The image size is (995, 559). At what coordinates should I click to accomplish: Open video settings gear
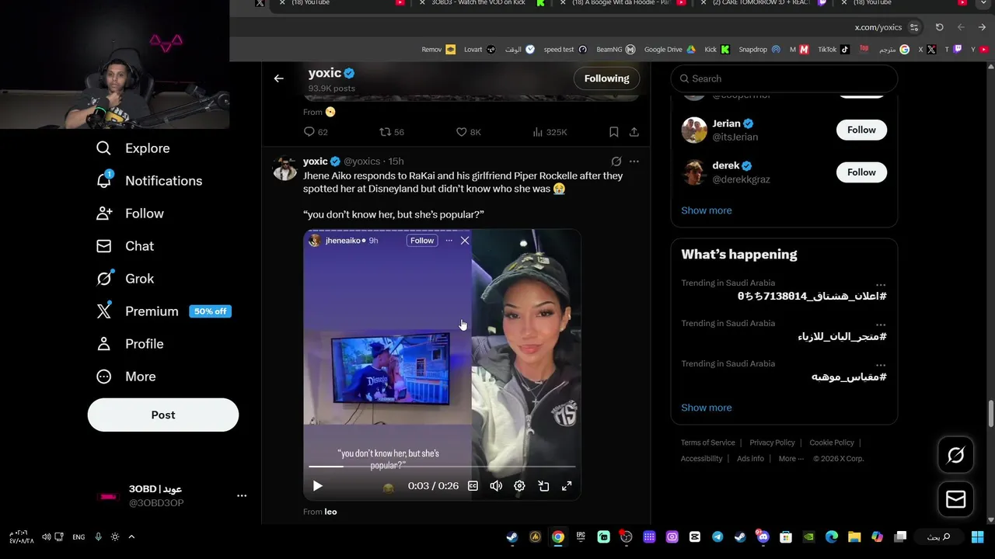click(519, 486)
